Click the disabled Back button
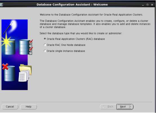The image size is (156, 113). coord(108,107)
